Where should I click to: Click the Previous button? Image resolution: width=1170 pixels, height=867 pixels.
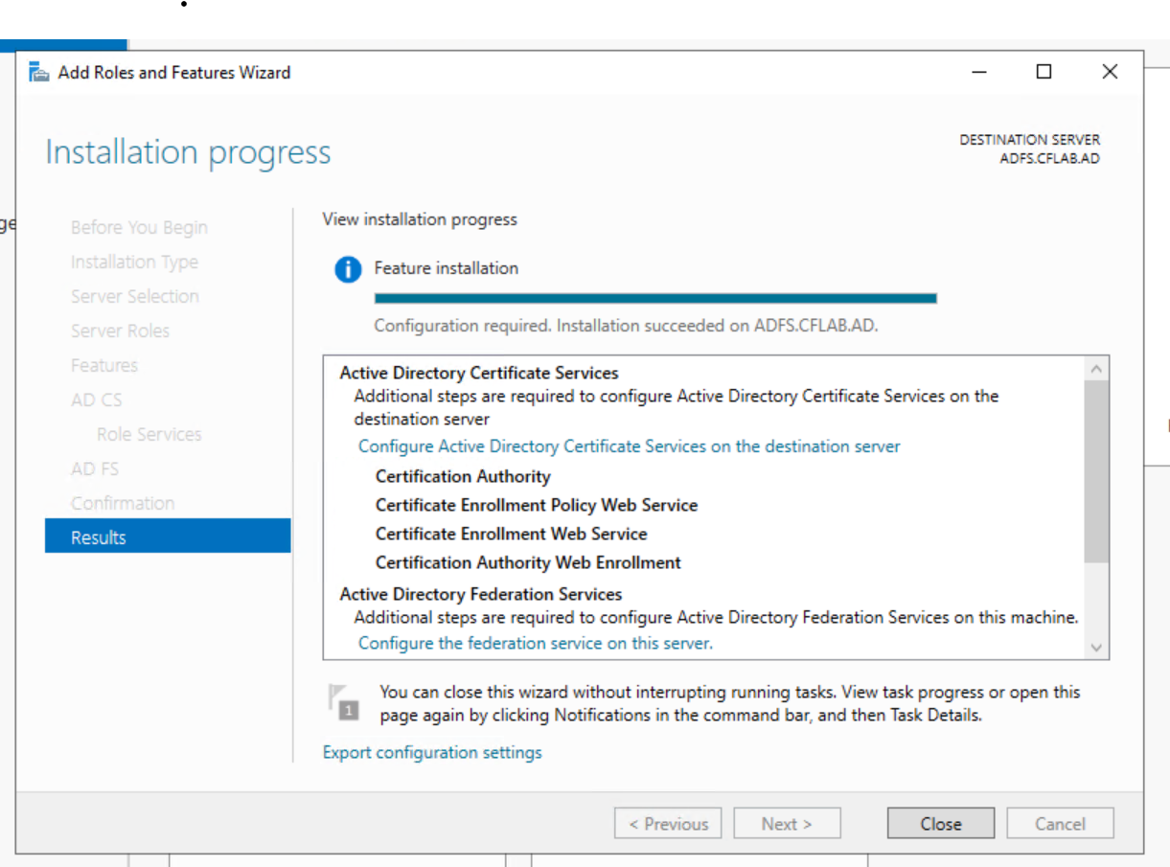click(669, 824)
